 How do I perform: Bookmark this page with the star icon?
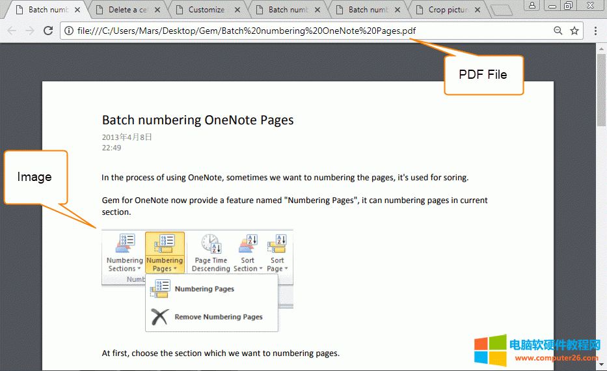point(574,31)
